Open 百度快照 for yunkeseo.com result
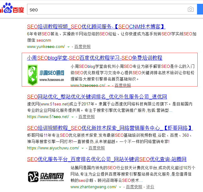Viewport: 203px width, 192px height. click(x=82, y=46)
